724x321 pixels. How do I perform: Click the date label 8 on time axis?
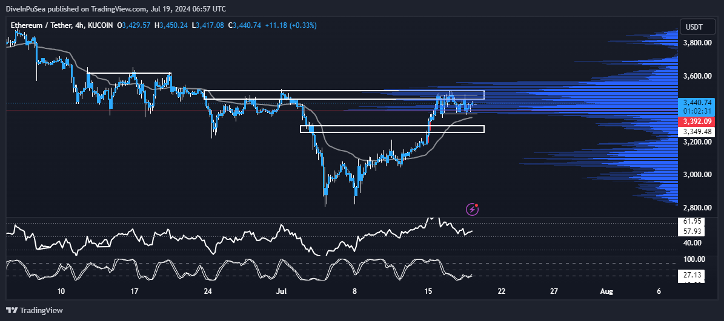[354, 291]
